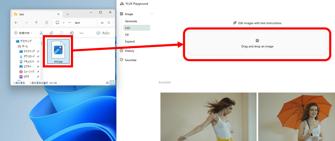Image resolution: width=335 pixels, height=141 pixels.
Task: Select the test.jpg file in Explorer
Action: click(58, 51)
